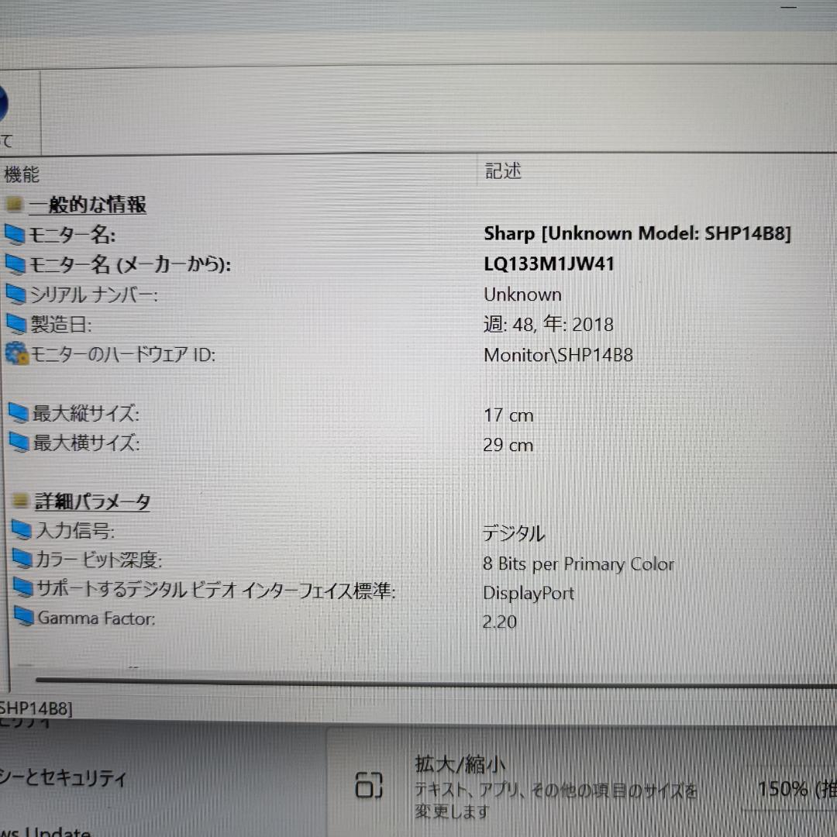Select the モニター名 (メーカーから): row label

129,264
